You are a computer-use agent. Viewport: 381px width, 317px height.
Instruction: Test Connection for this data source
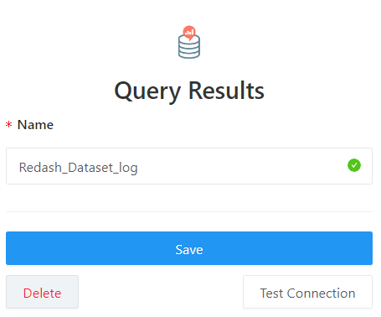pyautogui.click(x=307, y=292)
